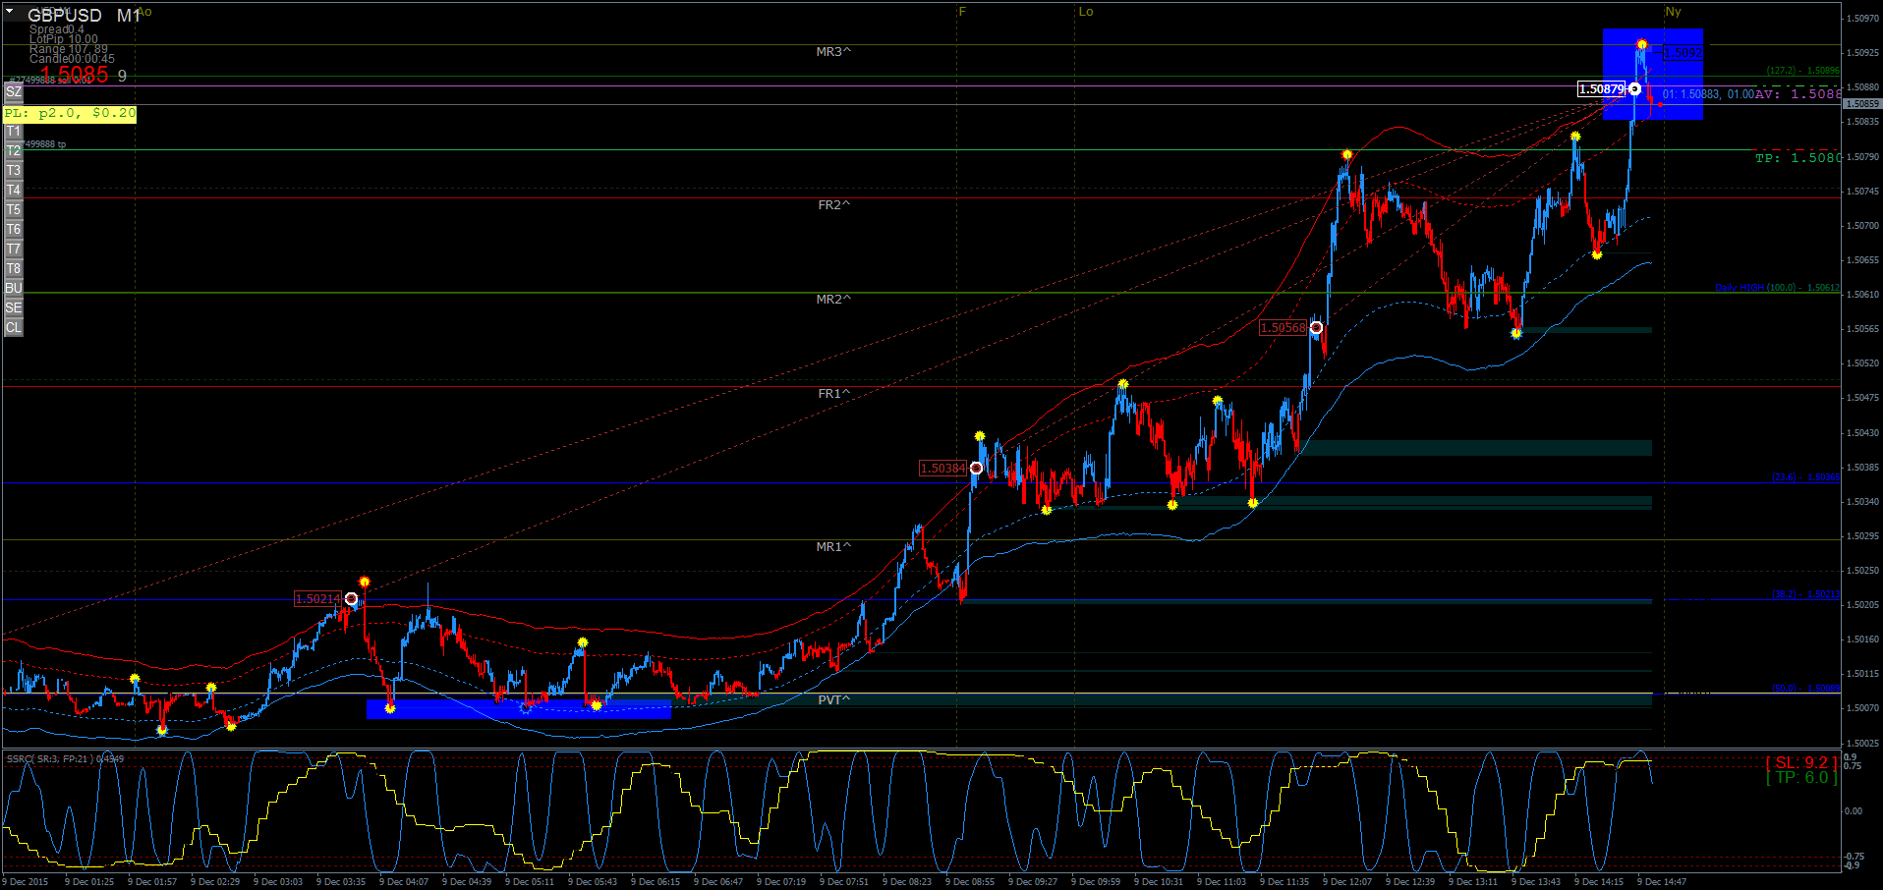Click the T5 panel button
The image size is (1883, 890).
pos(14,210)
